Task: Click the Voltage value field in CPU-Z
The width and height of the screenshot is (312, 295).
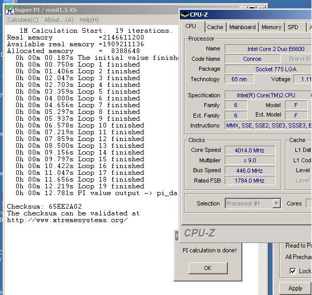Action: (303, 79)
